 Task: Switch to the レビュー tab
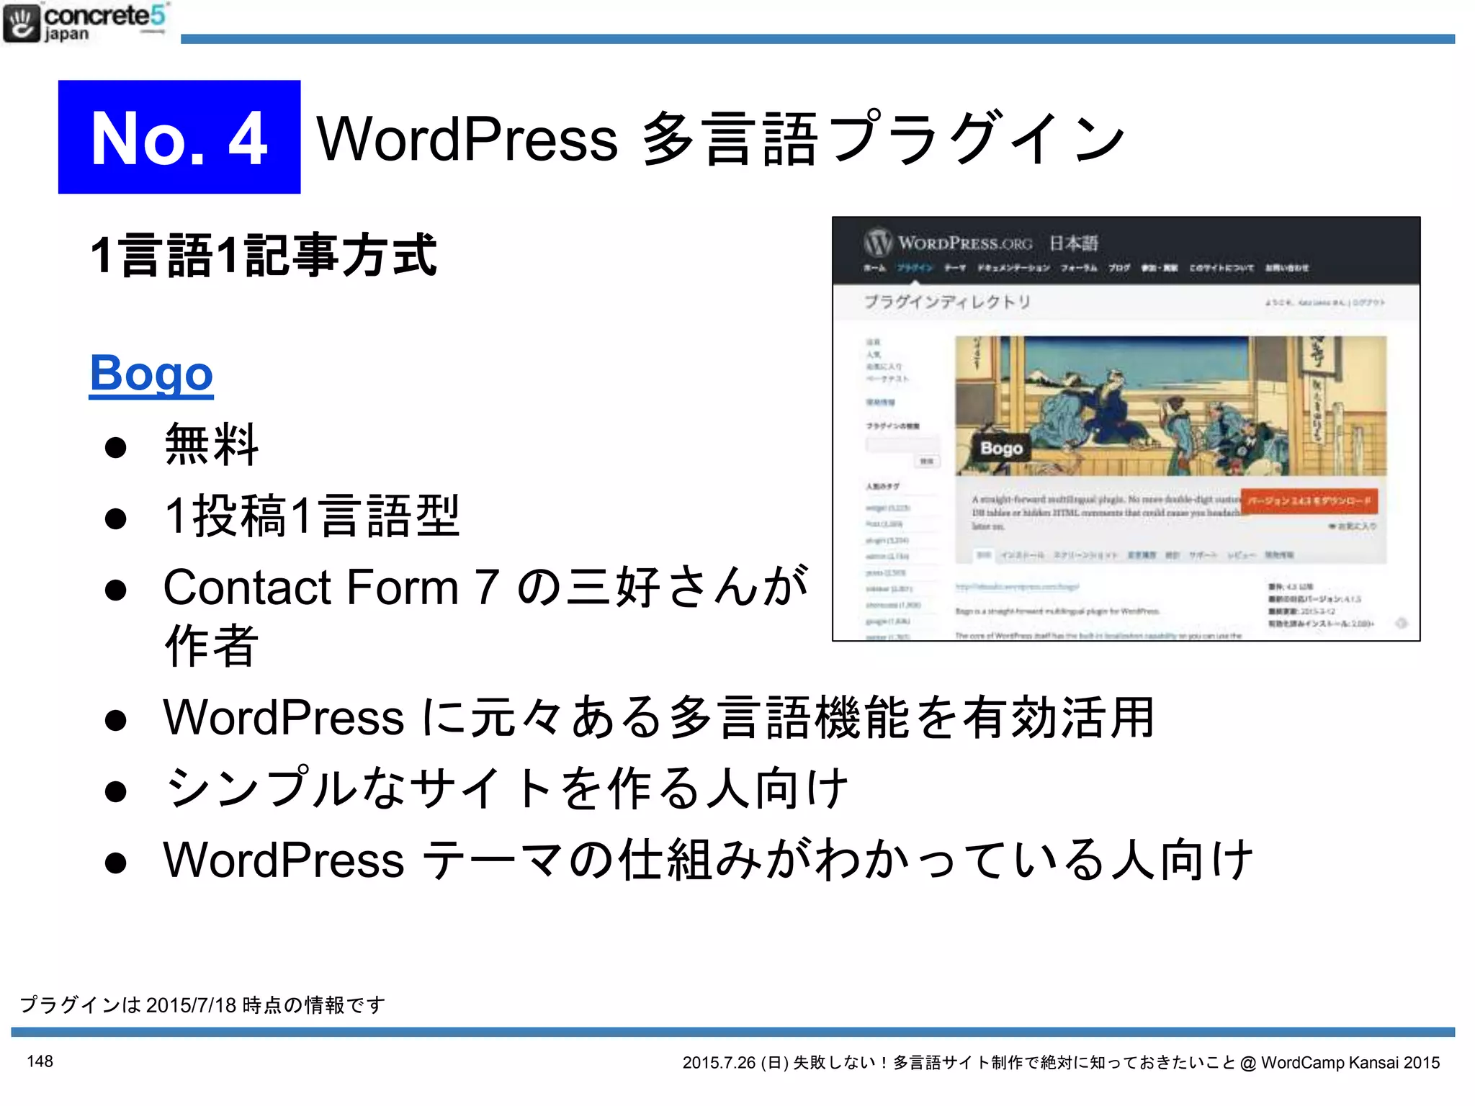pyautogui.click(x=1240, y=555)
